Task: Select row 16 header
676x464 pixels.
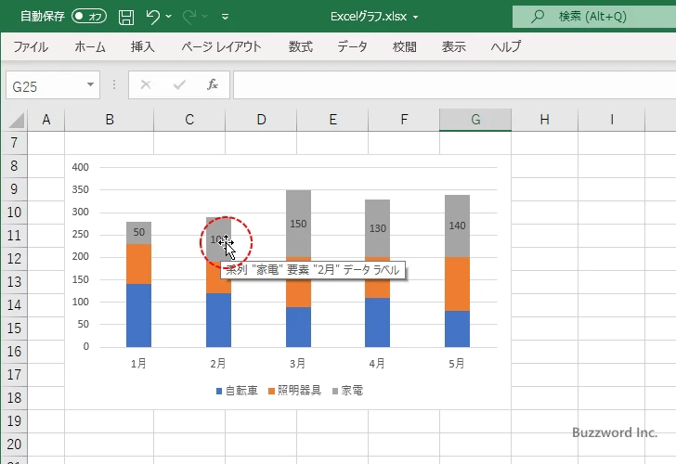Action: coord(14,352)
